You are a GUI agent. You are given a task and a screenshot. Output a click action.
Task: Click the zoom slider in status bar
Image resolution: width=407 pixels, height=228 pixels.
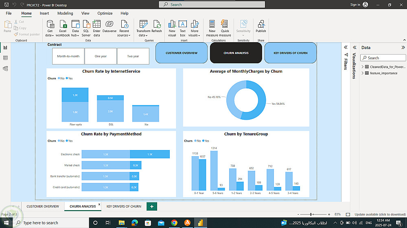313,215
